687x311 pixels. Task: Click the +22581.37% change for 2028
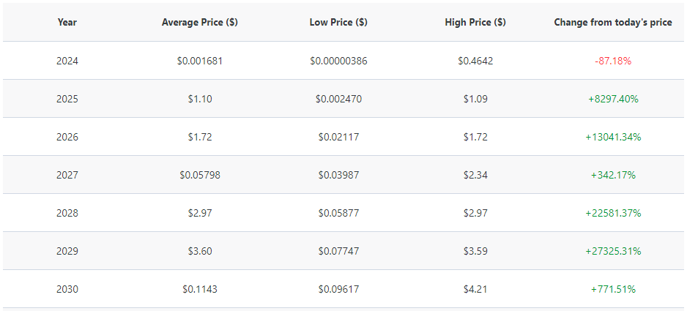click(x=613, y=213)
